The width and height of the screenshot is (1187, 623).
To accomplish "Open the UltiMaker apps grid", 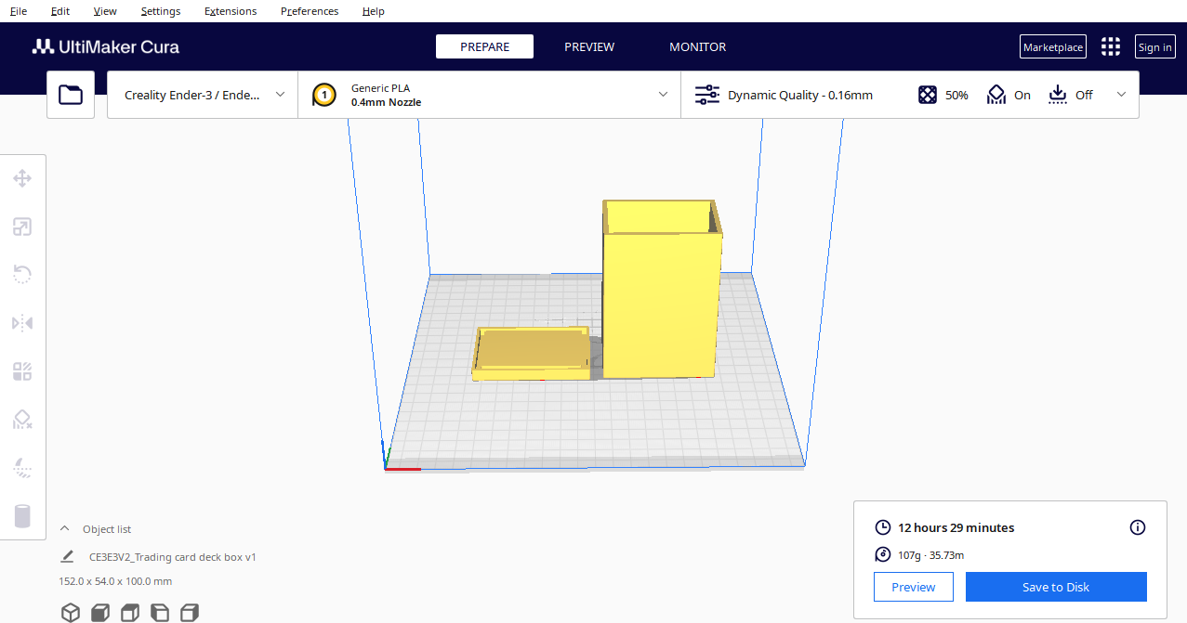I will (x=1111, y=47).
